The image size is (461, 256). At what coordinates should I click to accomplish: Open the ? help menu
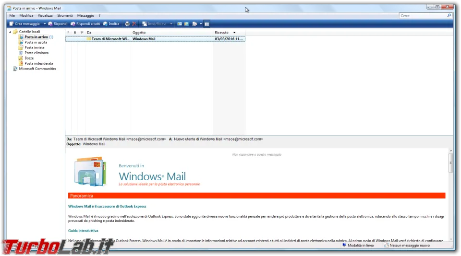99,15
